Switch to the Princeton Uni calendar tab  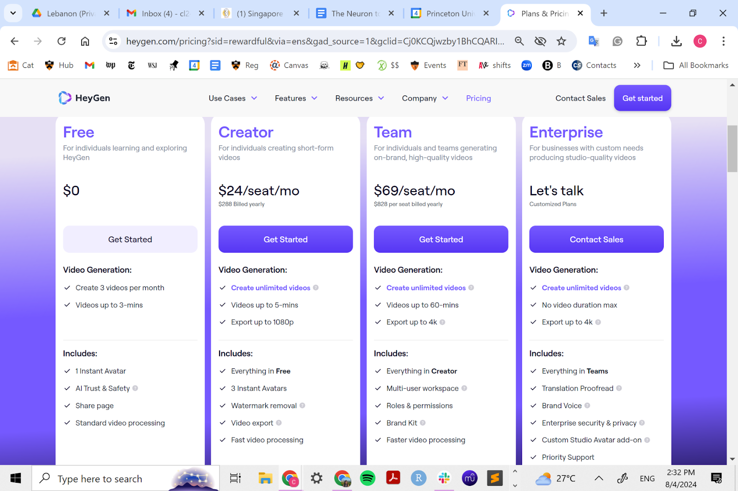[450, 13]
